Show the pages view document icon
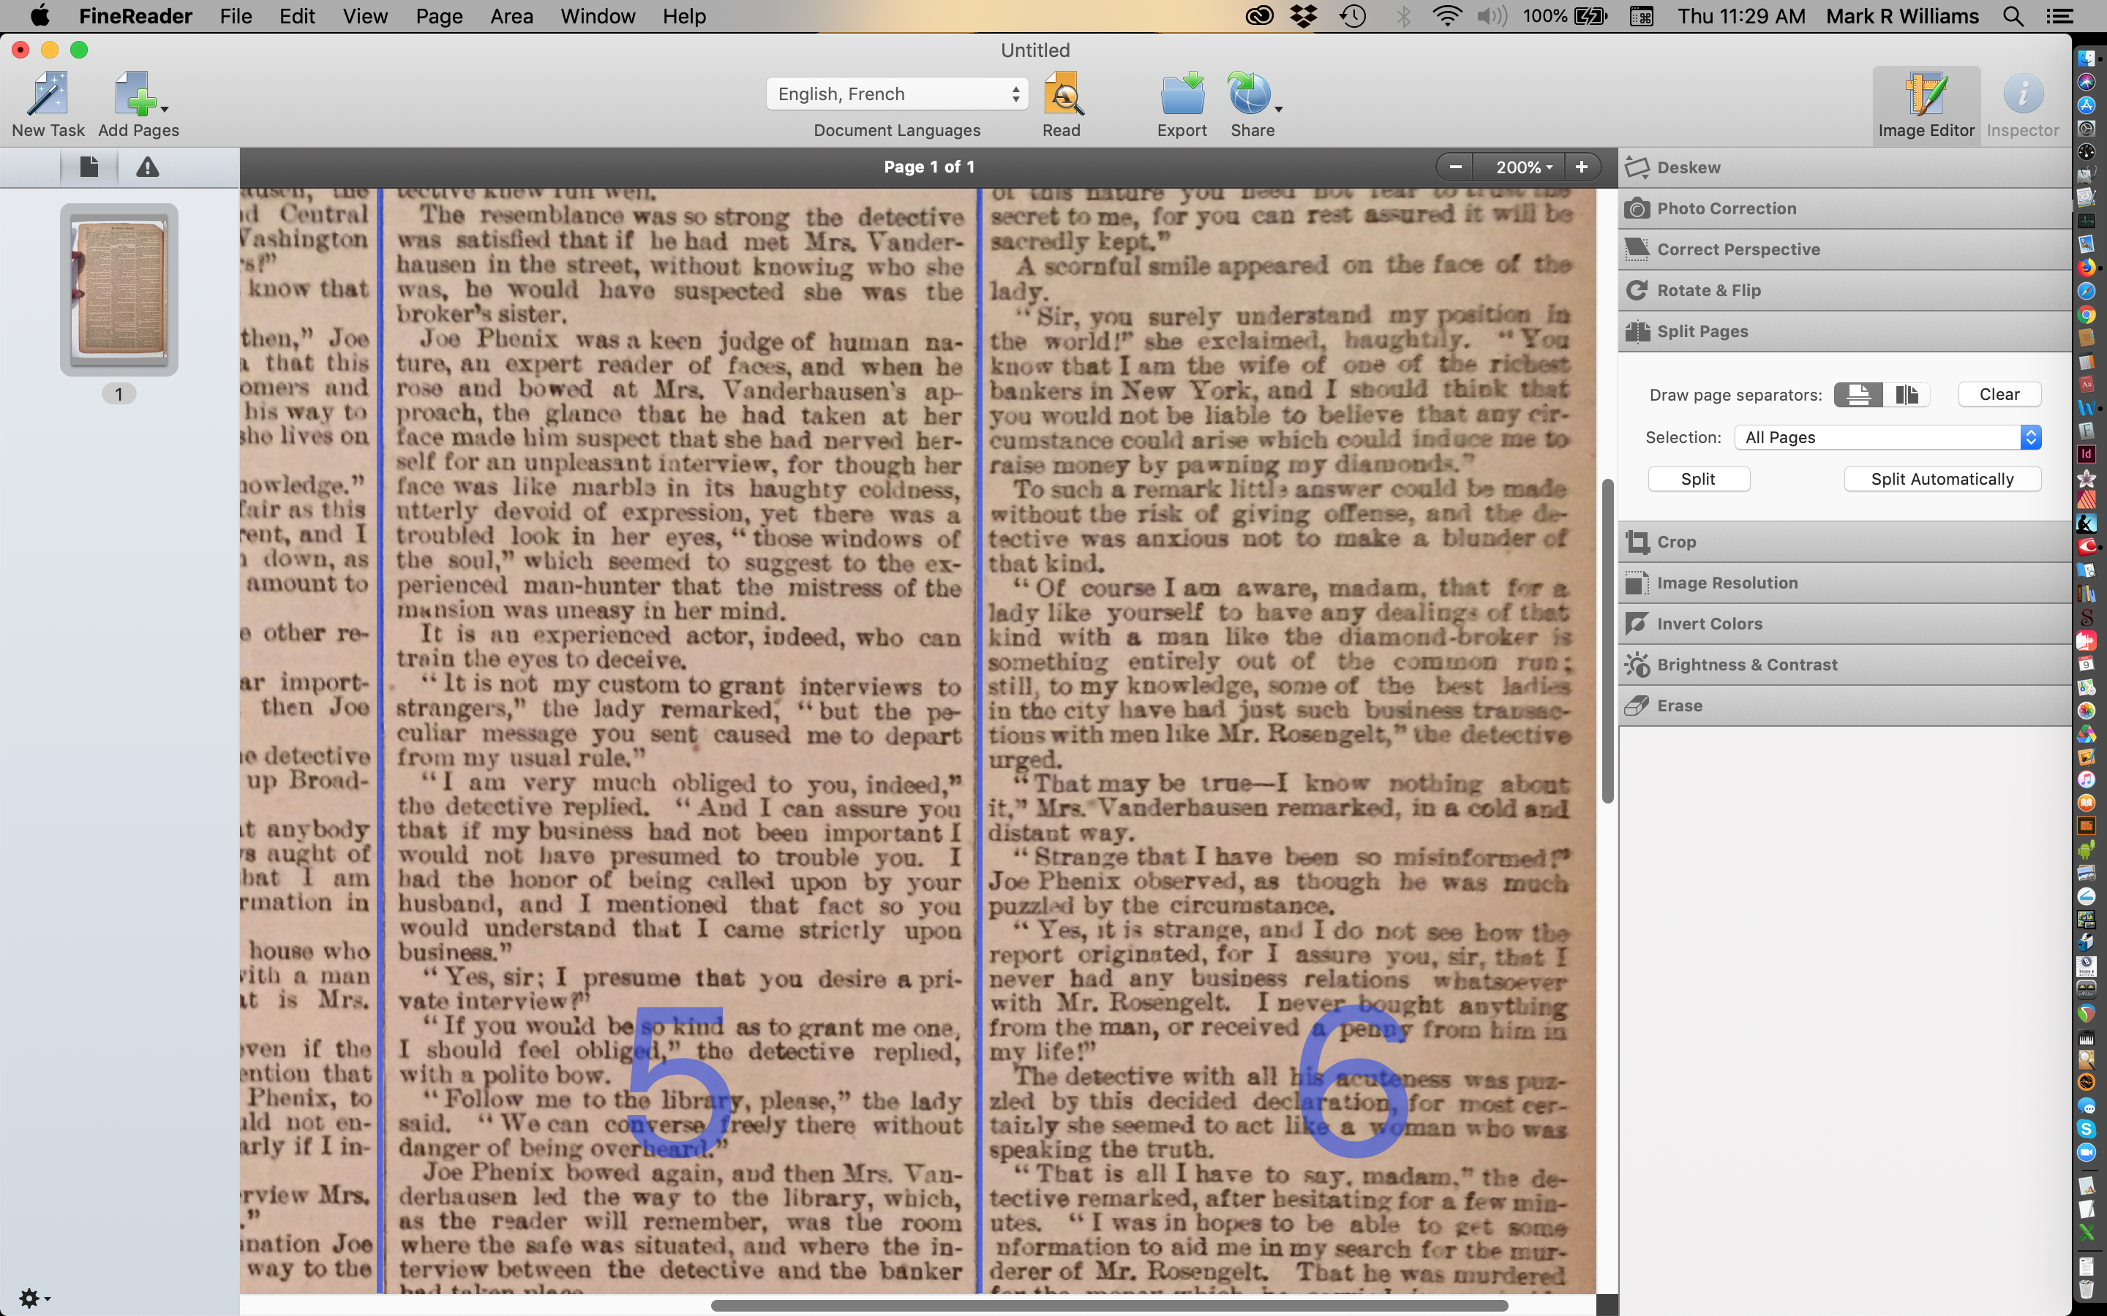This screenshot has width=2107, height=1316. 89,167
